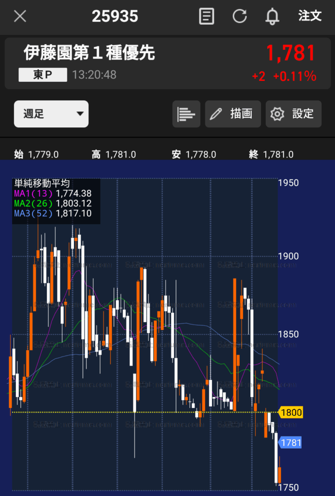Tap the low price 安 1,778.0
The height and width of the screenshot is (496, 335).
click(194, 155)
